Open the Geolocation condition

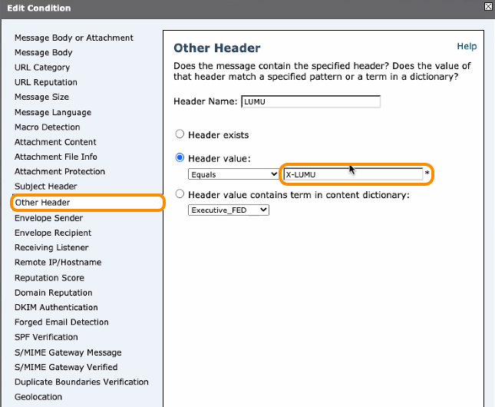click(x=38, y=397)
